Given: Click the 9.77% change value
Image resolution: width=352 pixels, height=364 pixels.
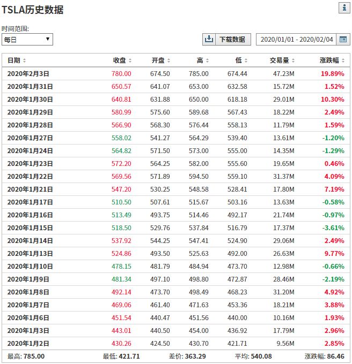Looking at the screenshot, I should pyautogui.click(x=334, y=254).
